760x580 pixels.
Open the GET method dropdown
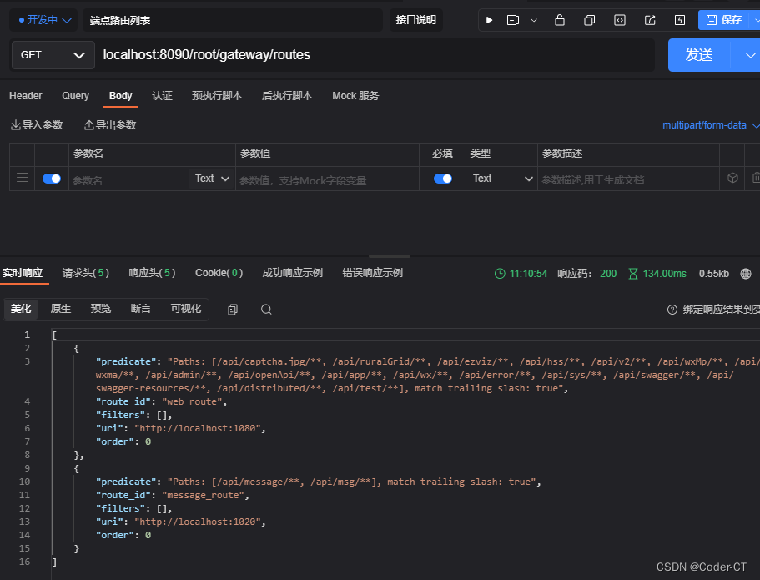[x=53, y=55]
